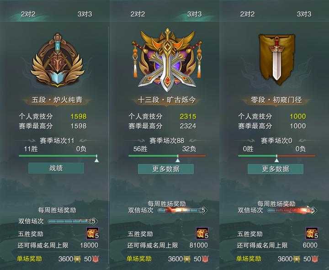
Task: Click the 十三段·旷古烁今 rank title banner
Action: click(x=167, y=100)
